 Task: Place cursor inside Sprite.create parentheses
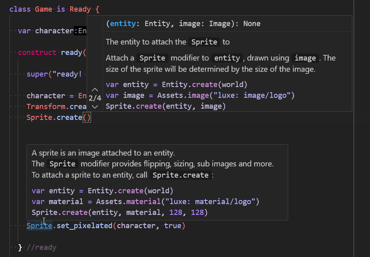tap(87, 117)
